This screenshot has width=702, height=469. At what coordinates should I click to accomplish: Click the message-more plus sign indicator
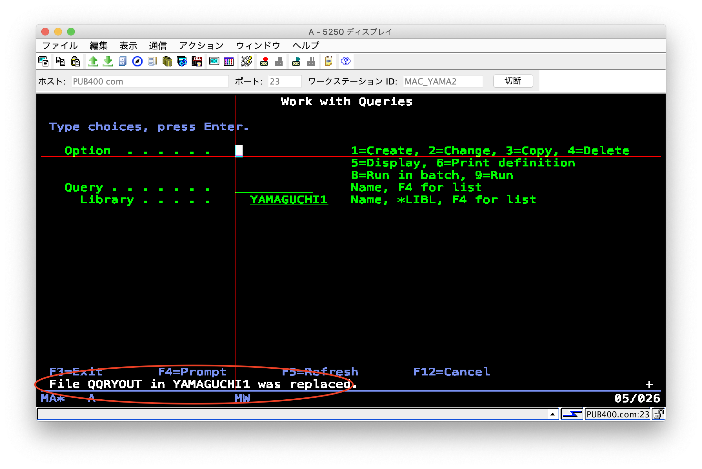tap(649, 384)
